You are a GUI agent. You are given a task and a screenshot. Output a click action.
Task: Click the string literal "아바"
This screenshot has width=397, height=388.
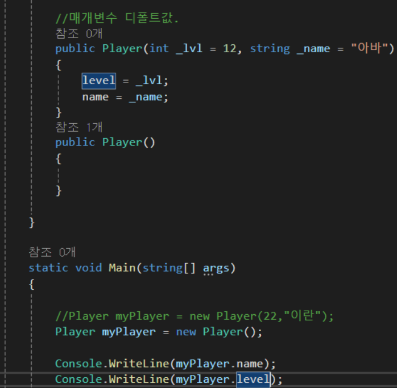tap(369, 48)
